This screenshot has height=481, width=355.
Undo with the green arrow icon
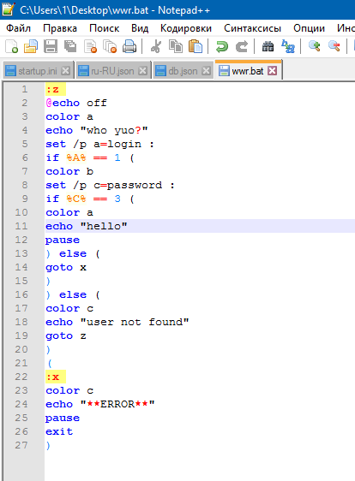pyautogui.click(x=221, y=46)
